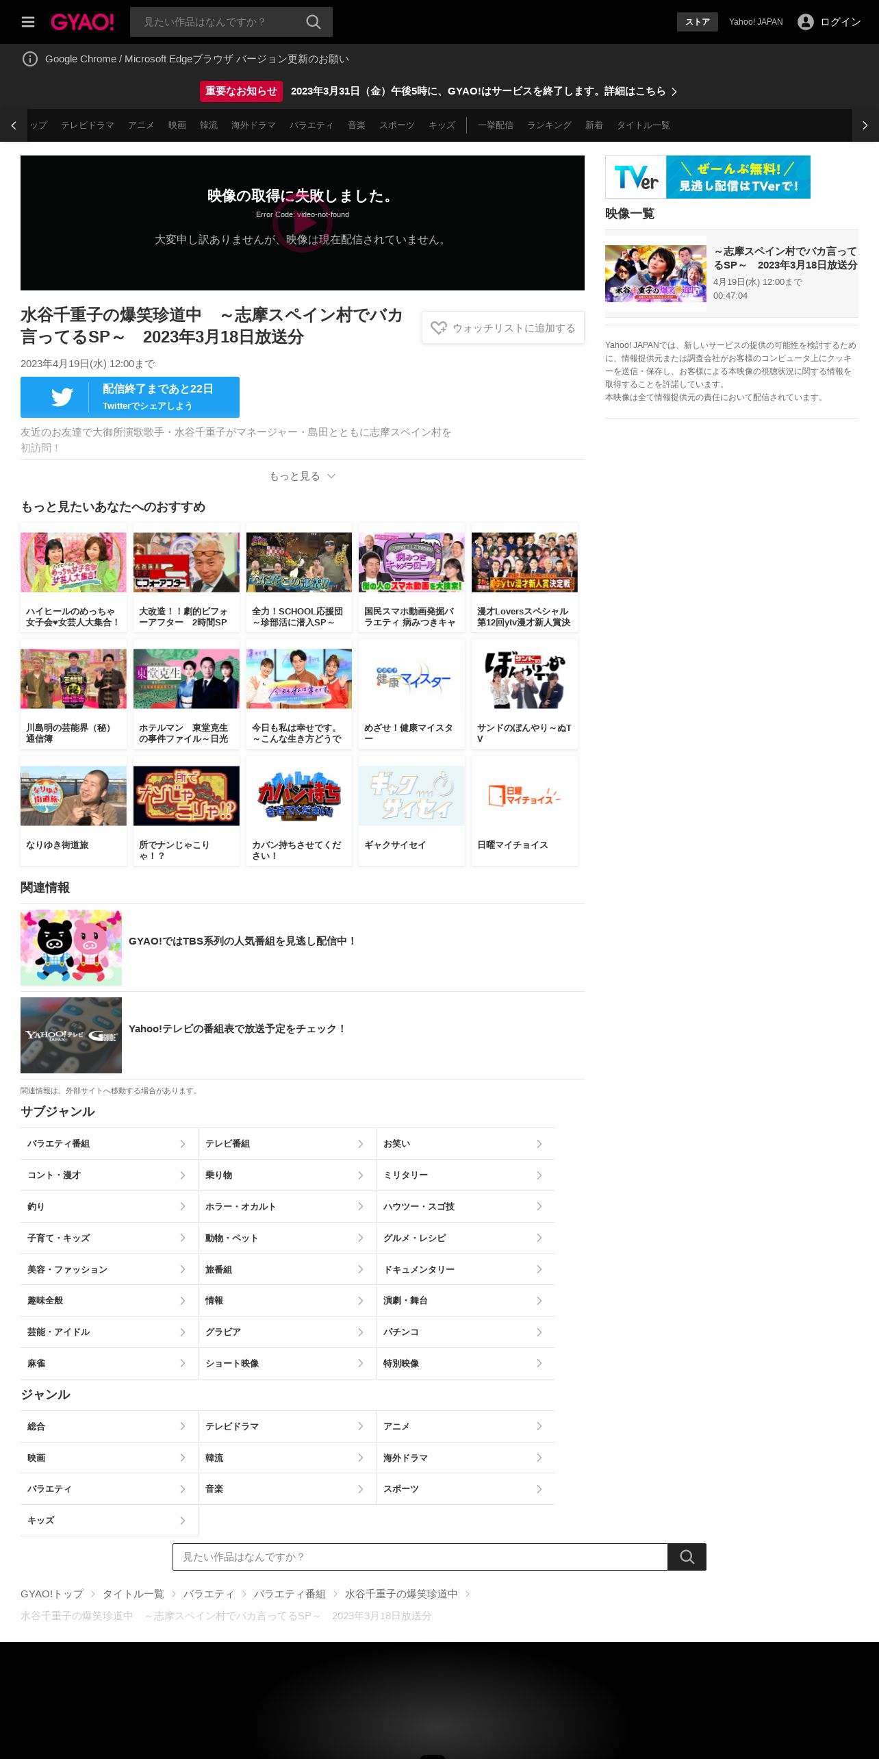Open TBS系列 related info pig thumbnail

coord(71,948)
